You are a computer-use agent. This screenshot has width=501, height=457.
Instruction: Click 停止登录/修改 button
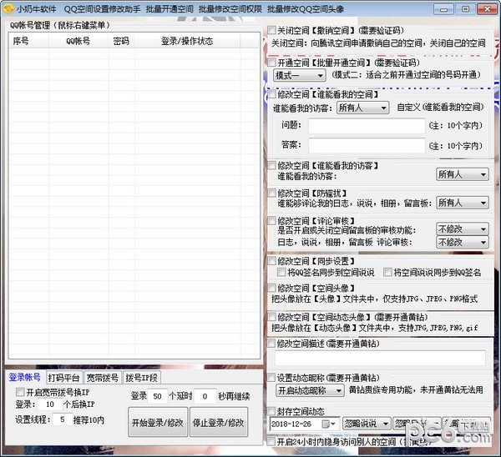coord(219,422)
